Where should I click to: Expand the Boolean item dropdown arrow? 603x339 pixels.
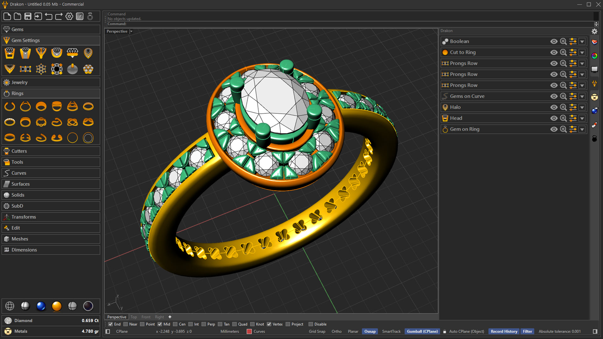(x=582, y=41)
